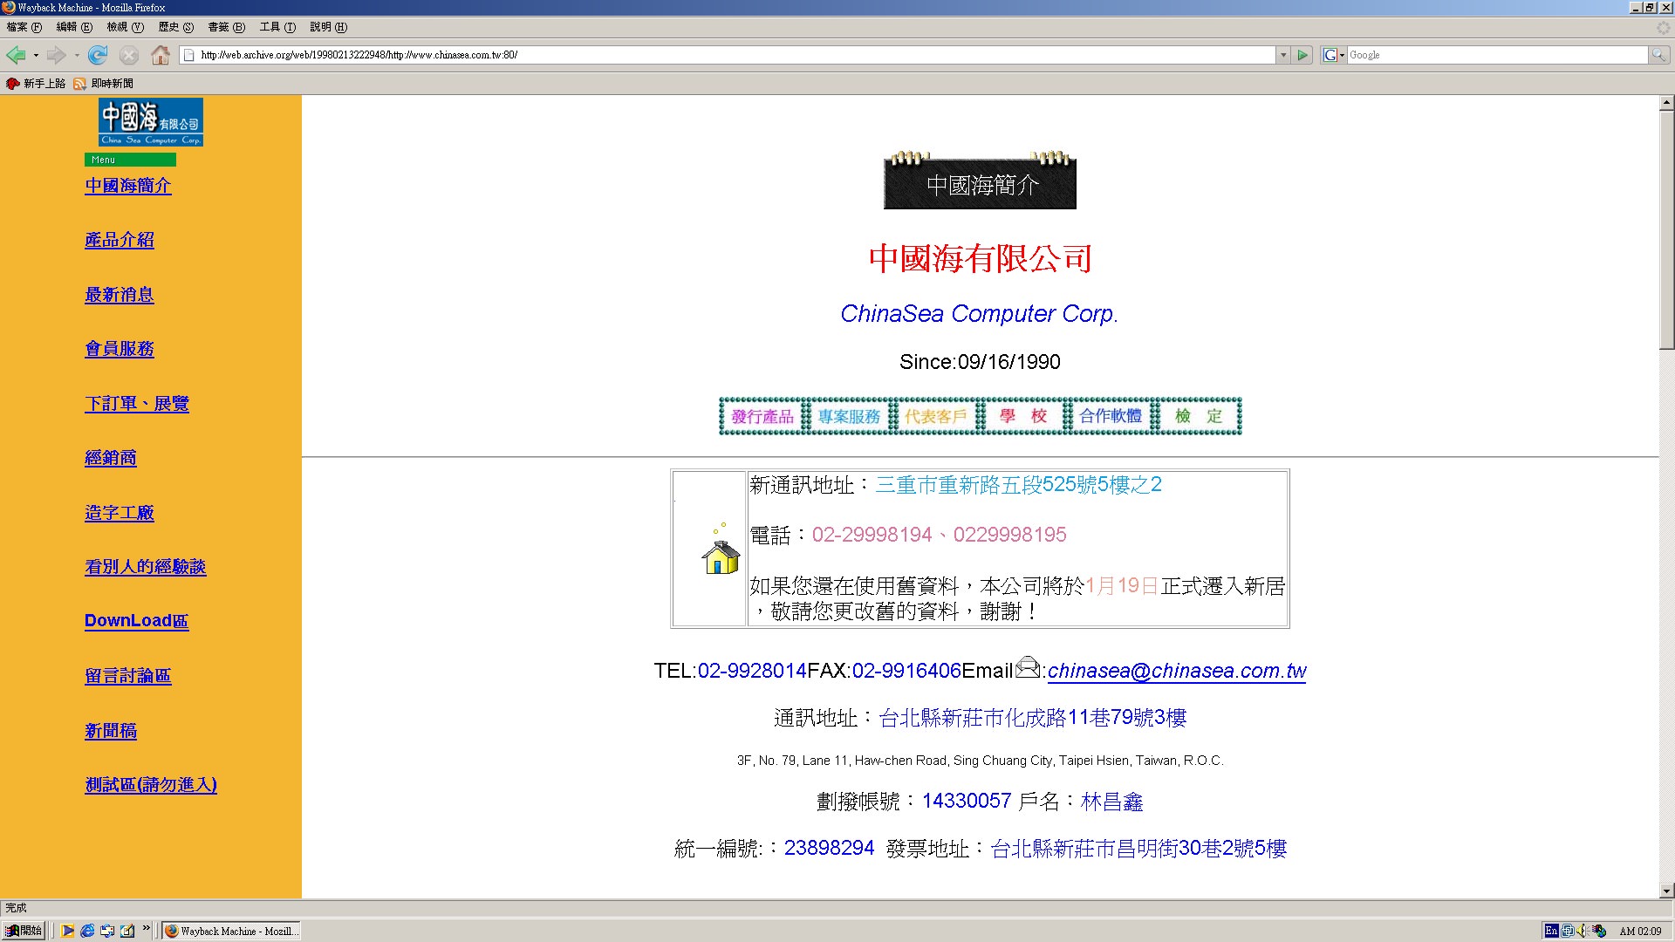Open the En language indicator in the tray

[x=1551, y=931]
